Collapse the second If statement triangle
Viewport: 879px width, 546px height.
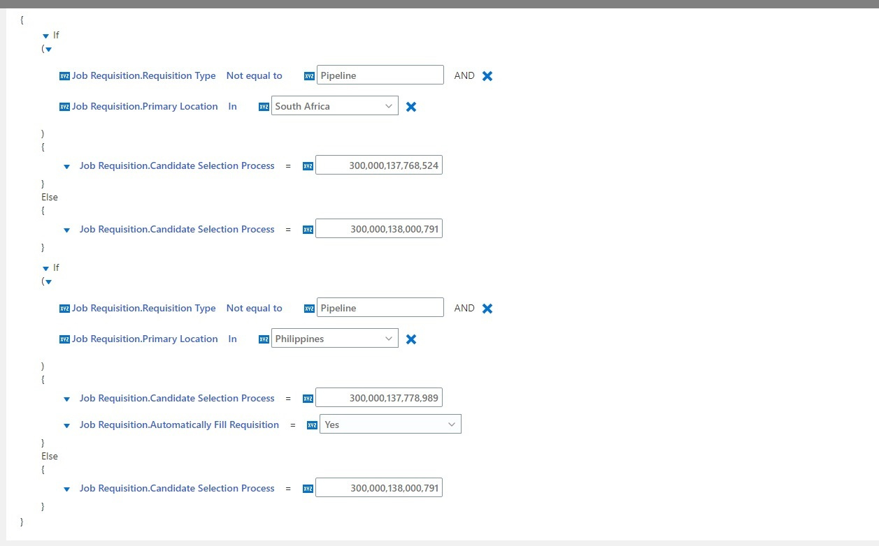45,267
